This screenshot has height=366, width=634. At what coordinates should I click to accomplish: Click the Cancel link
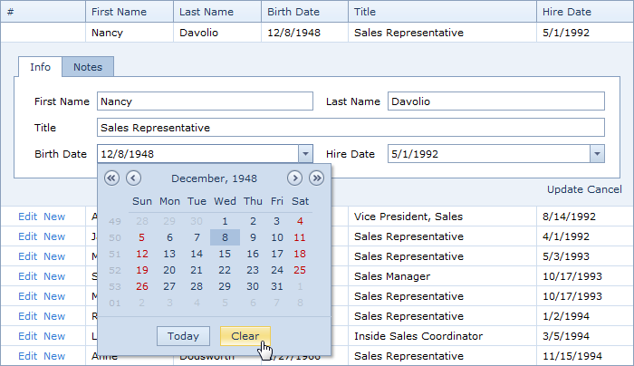[605, 189]
